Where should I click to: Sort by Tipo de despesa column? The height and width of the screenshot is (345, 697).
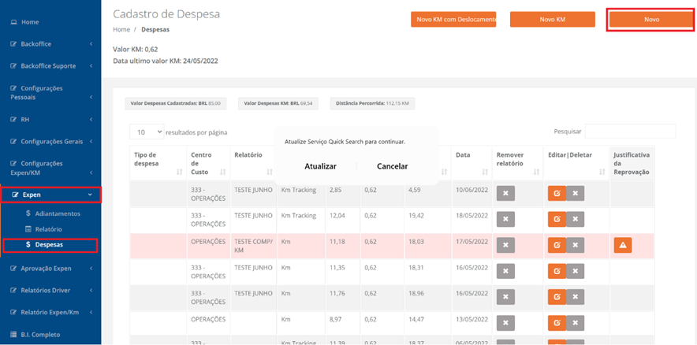(x=158, y=163)
